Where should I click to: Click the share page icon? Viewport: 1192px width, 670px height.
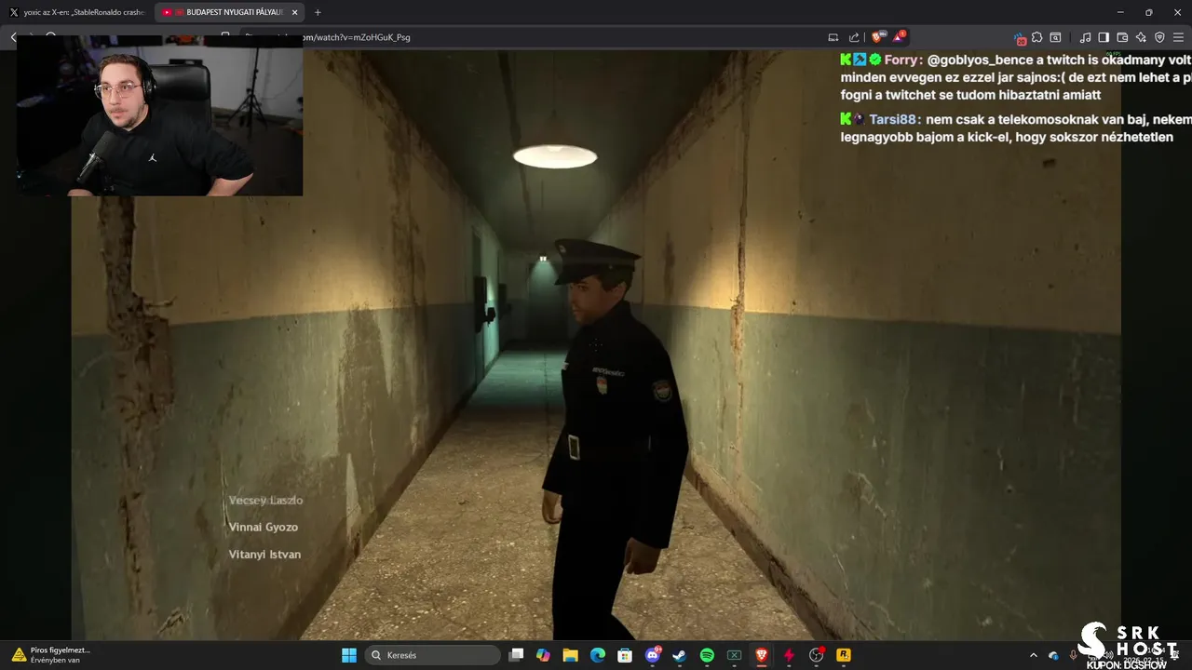pyautogui.click(x=854, y=37)
